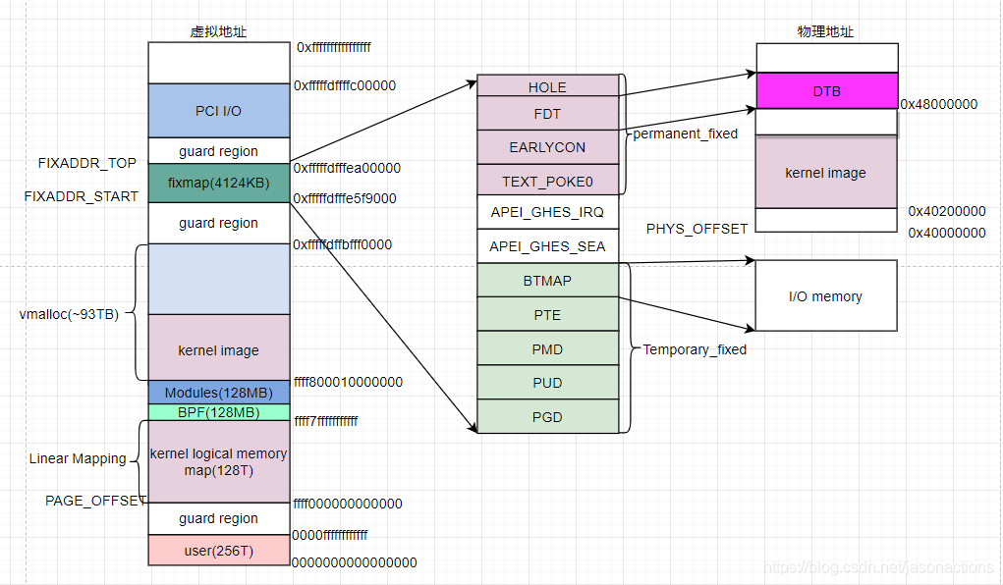The image size is (1003, 585).
Task: Click physical address 0x40200000
Action: tap(947, 211)
